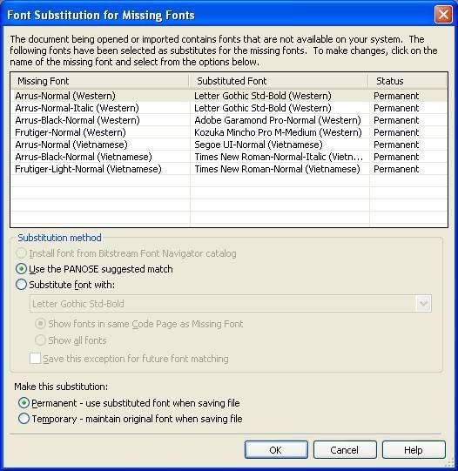Select the Arrus-Normal (Western) missing font row
The width and height of the screenshot is (458, 471).
click(x=229, y=96)
